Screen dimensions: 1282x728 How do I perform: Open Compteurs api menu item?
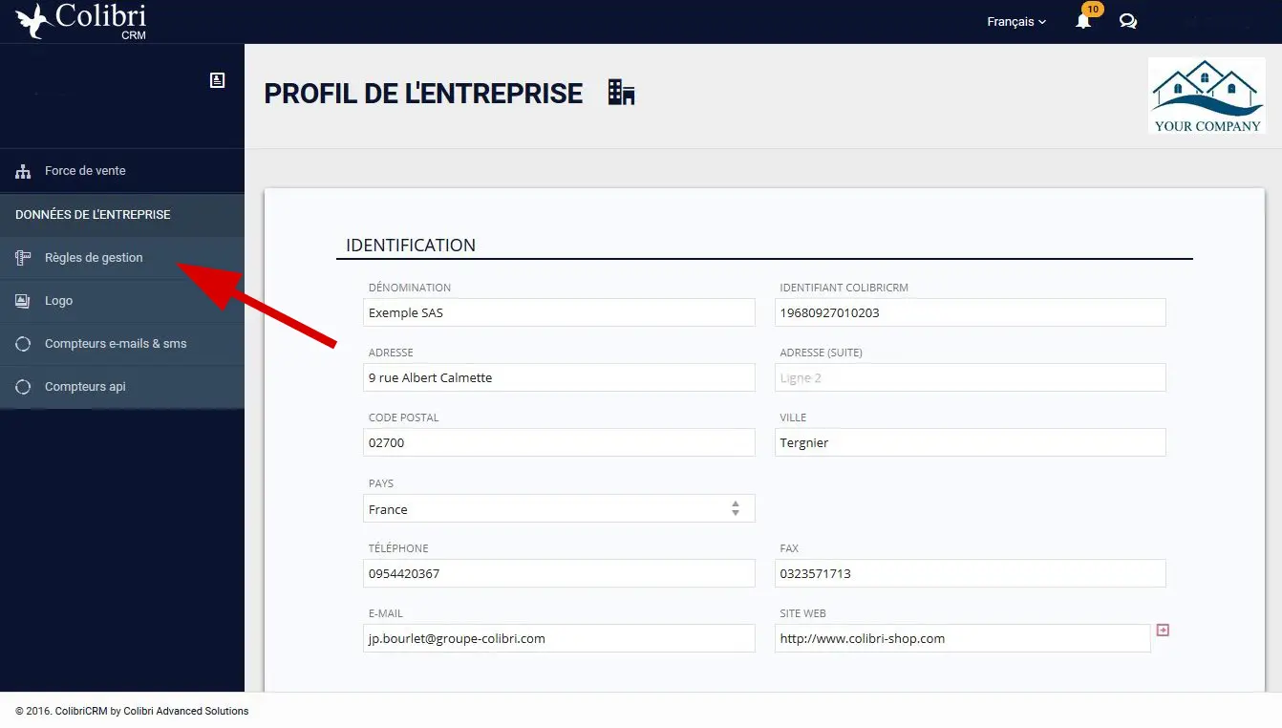[122, 387]
